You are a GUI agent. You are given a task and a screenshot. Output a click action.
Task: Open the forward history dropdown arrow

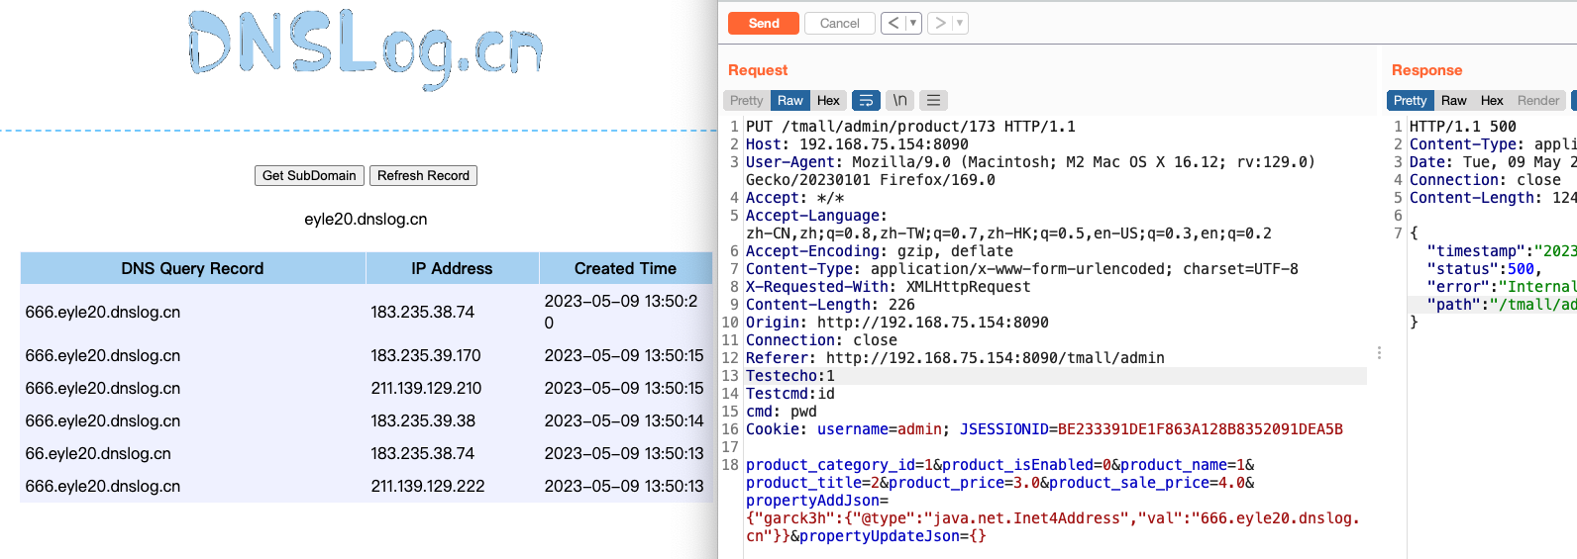pos(960,23)
